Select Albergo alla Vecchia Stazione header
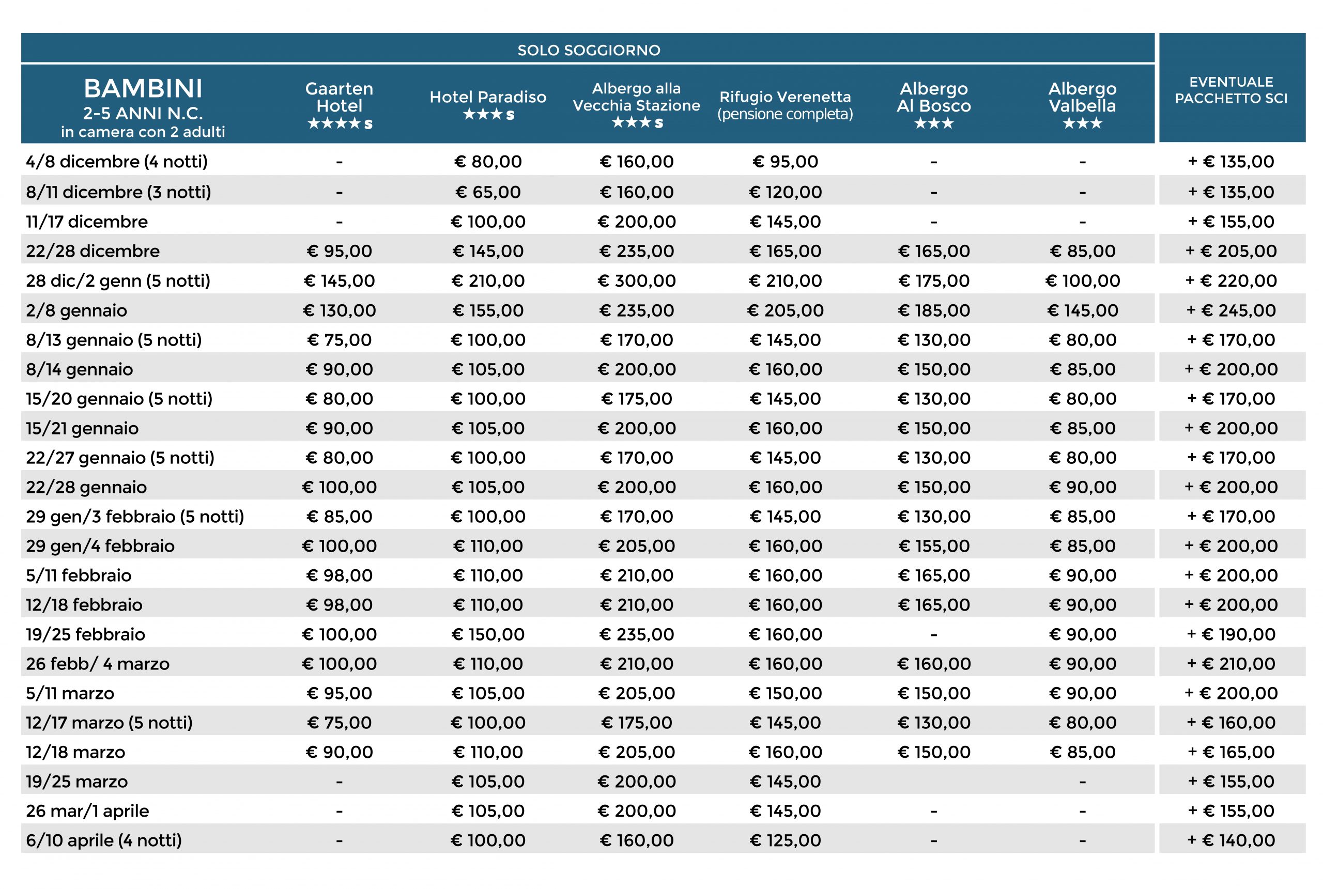1323x889 pixels. 636,105
